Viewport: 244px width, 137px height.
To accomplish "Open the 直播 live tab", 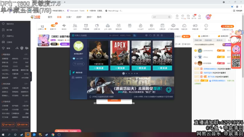I will [x=59, y=17].
